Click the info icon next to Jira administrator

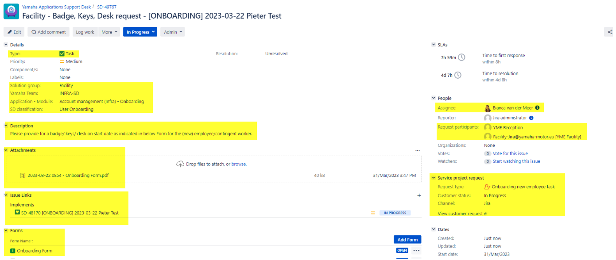coord(531,118)
